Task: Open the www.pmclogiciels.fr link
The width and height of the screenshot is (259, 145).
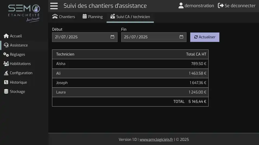Action: [x=156, y=139]
